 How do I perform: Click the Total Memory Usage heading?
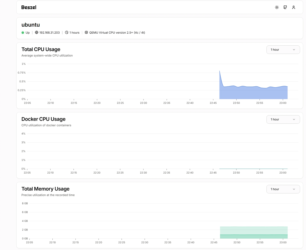click(45, 189)
